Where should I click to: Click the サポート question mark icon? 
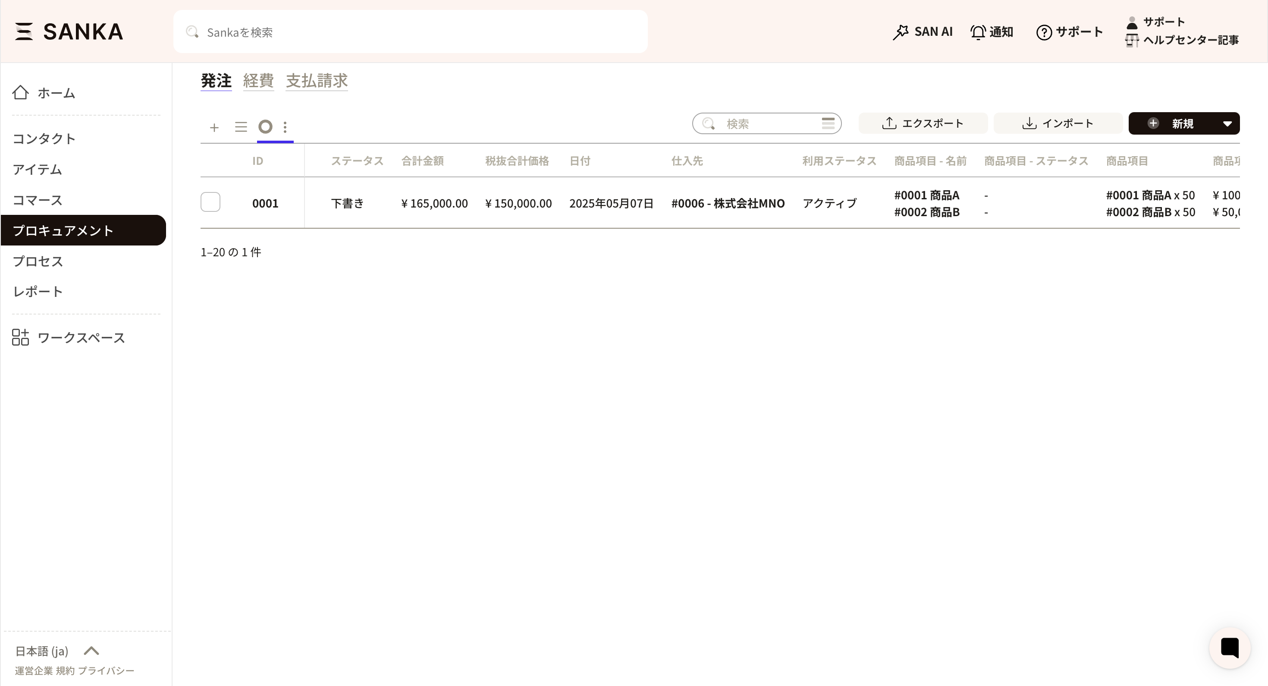click(1044, 32)
